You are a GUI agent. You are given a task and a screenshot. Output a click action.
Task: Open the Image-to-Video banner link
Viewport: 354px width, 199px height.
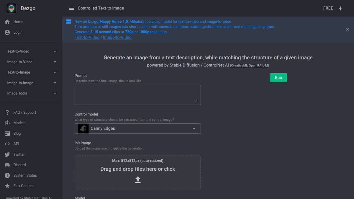[117, 37]
